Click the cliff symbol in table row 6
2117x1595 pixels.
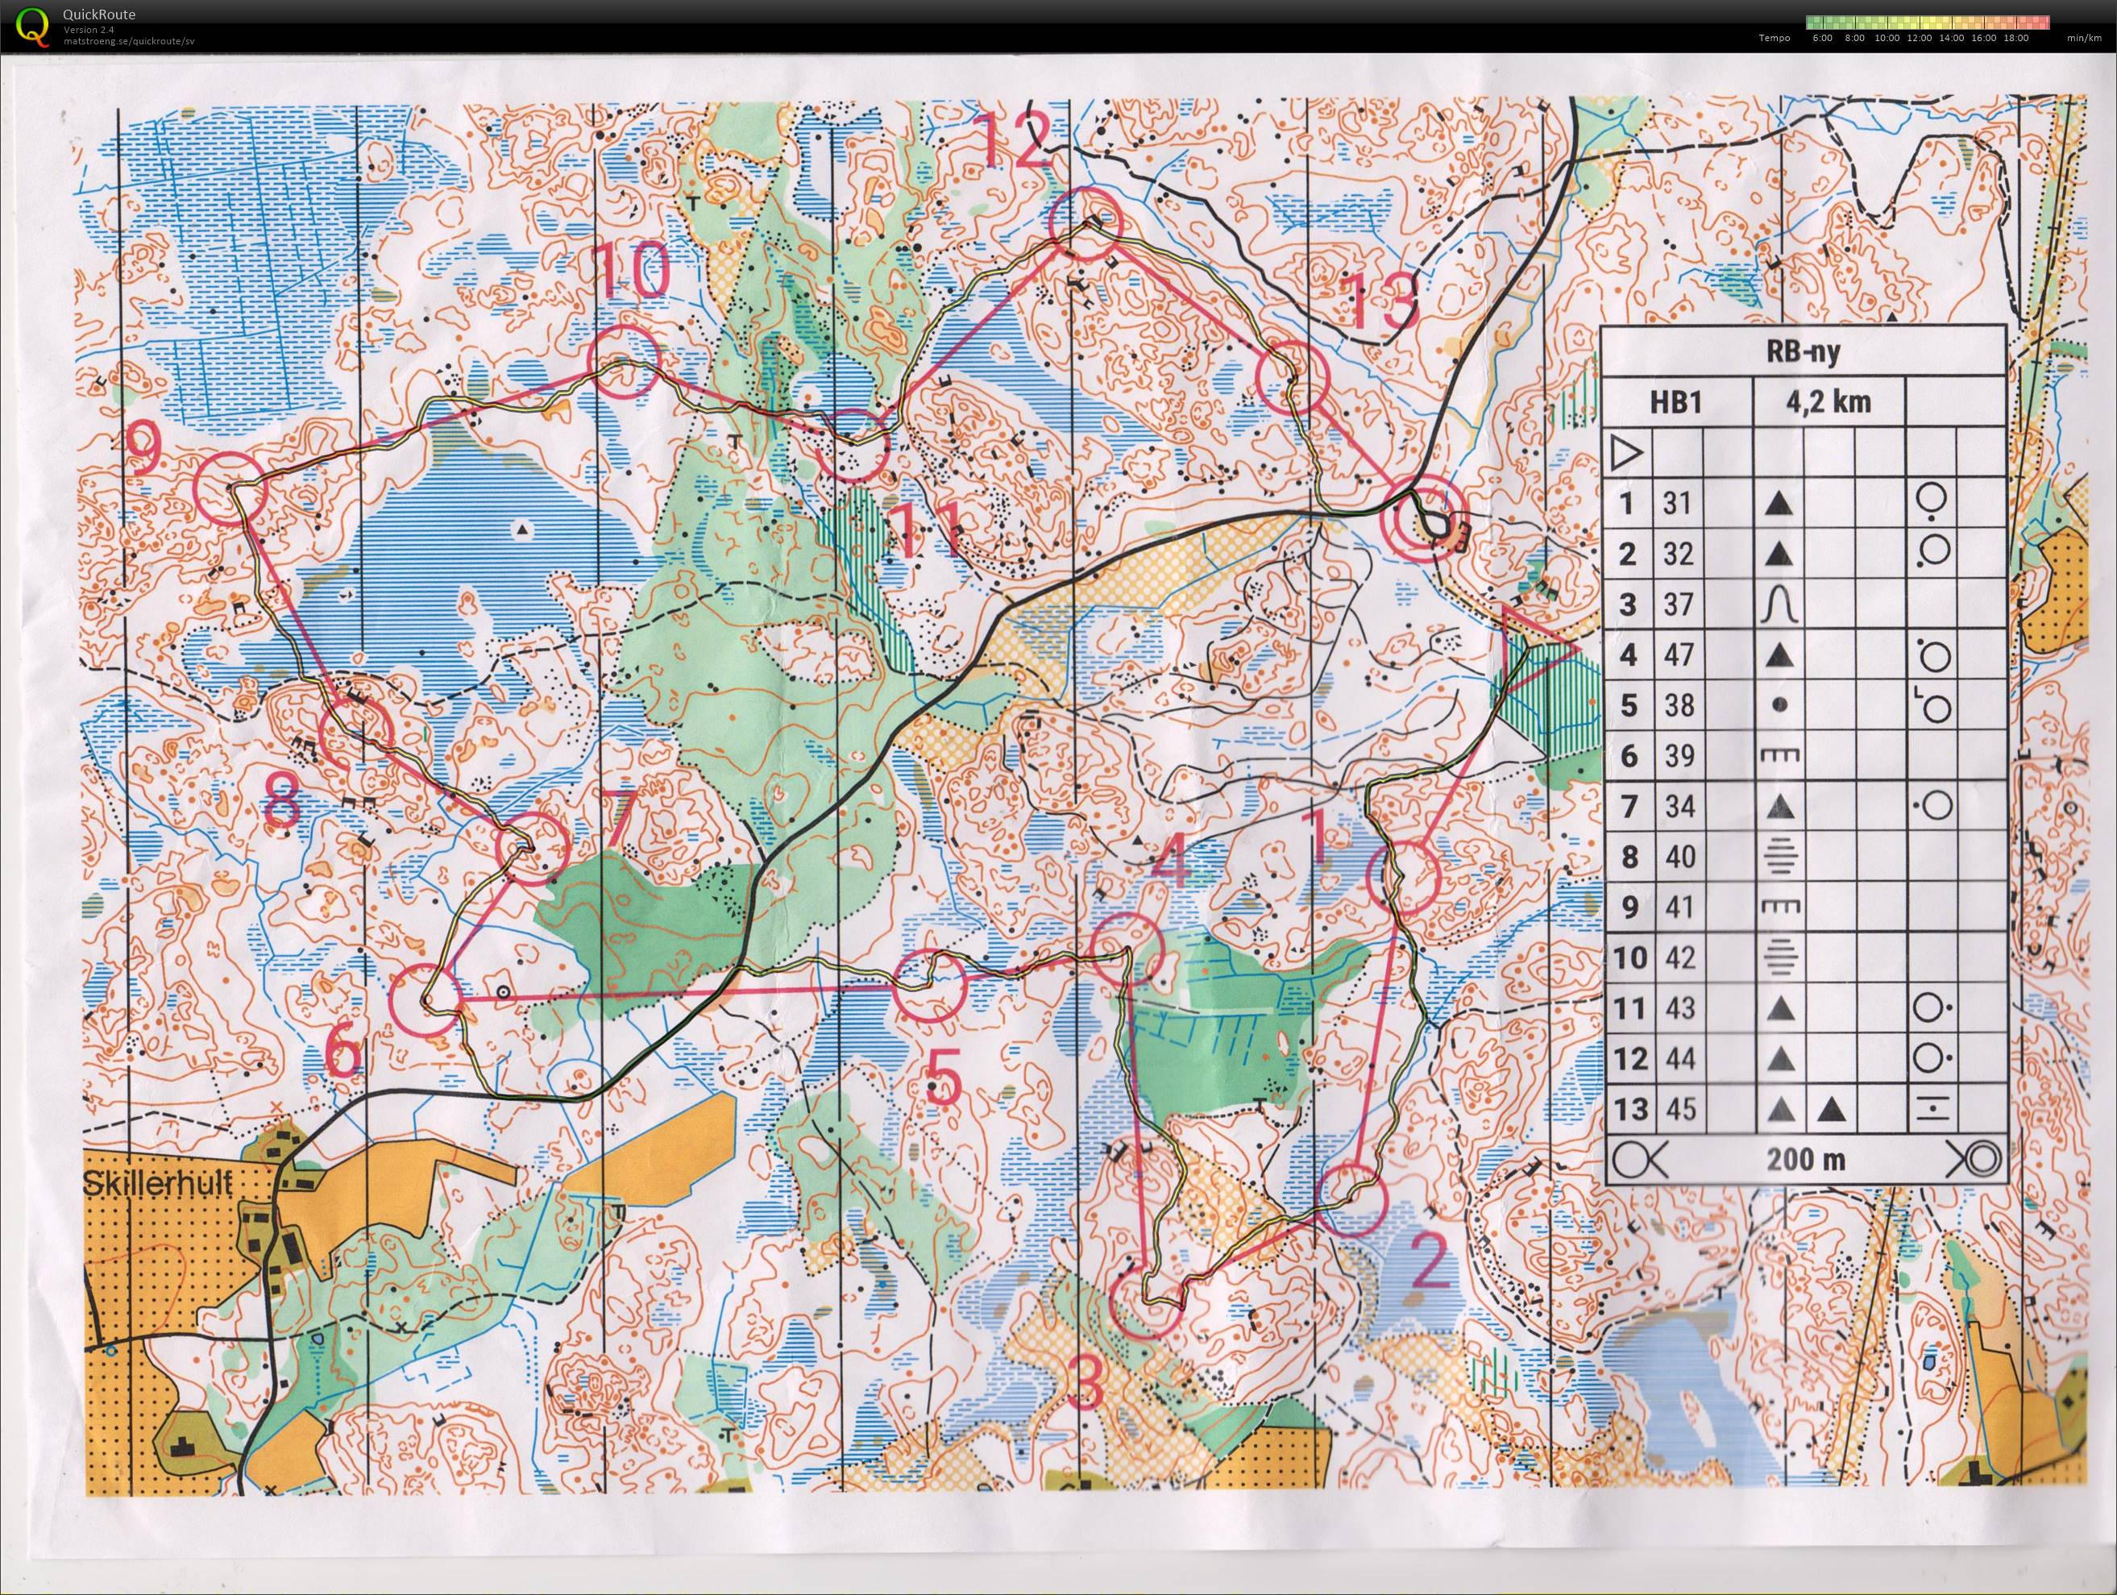point(1779,755)
